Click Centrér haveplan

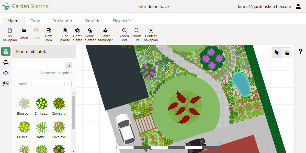(151, 35)
